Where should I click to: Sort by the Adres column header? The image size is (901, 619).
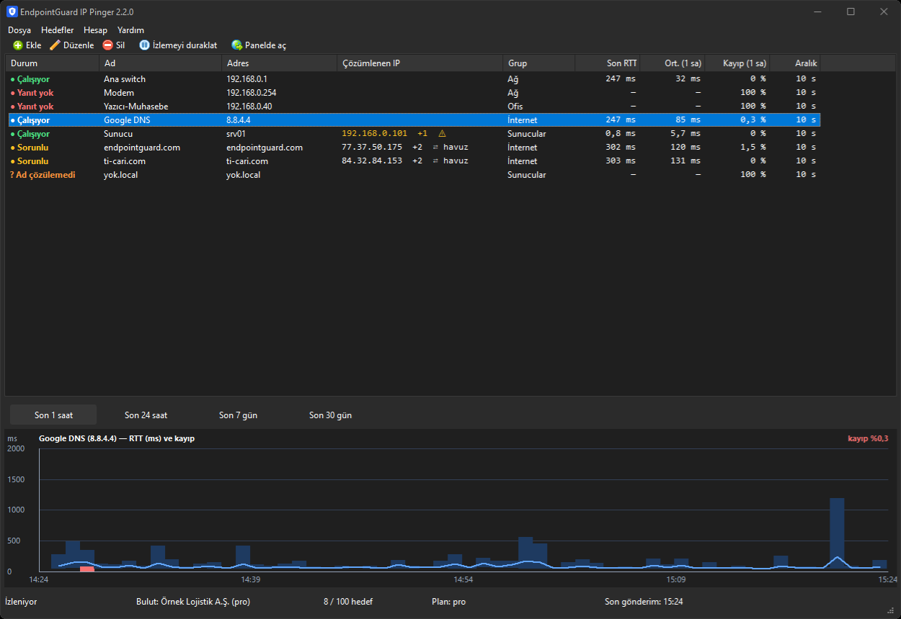click(x=280, y=63)
